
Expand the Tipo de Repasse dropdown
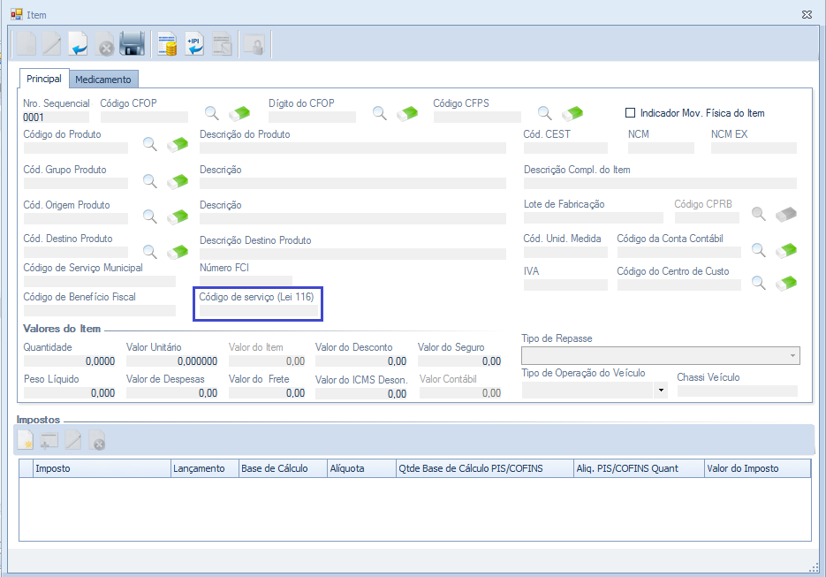(792, 356)
